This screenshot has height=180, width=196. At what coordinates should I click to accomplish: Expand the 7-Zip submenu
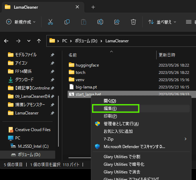click(x=141, y=139)
